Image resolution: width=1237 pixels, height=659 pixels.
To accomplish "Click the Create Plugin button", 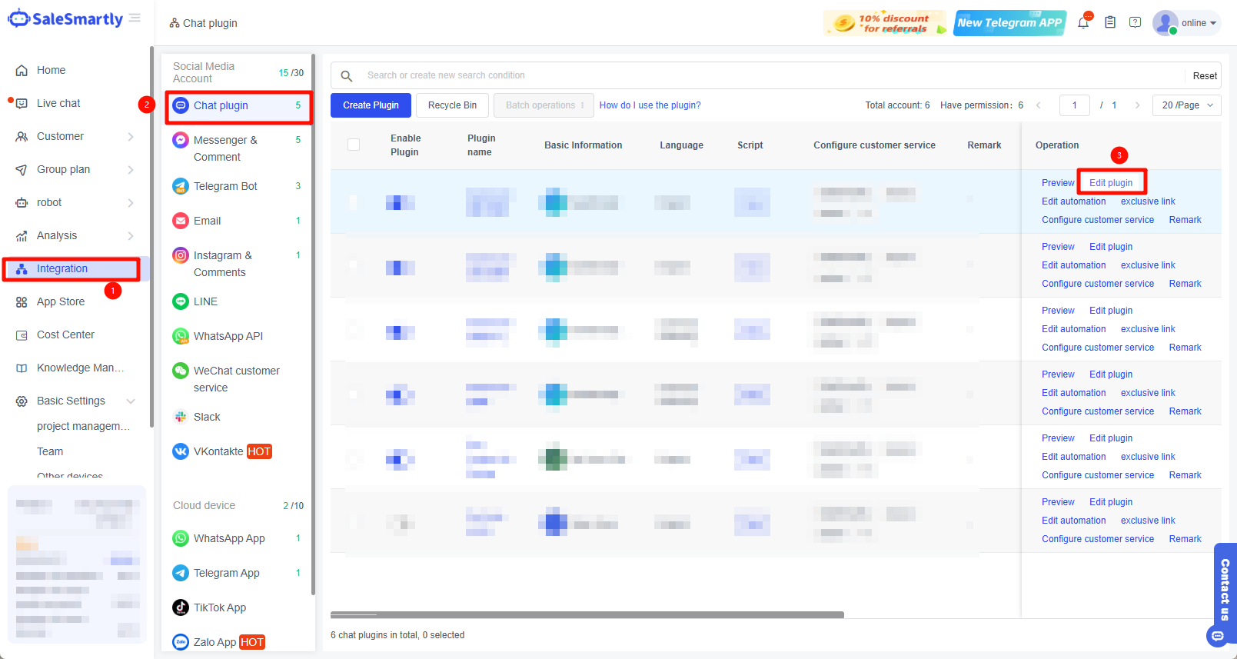I will coord(371,105).
